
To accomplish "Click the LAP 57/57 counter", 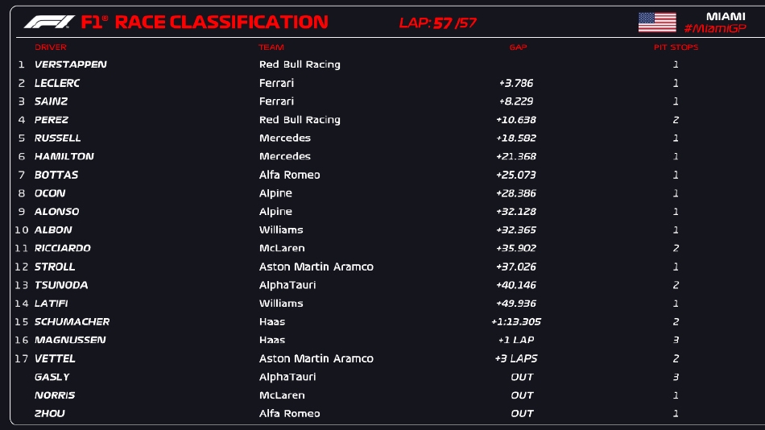I will pos(437,23).
